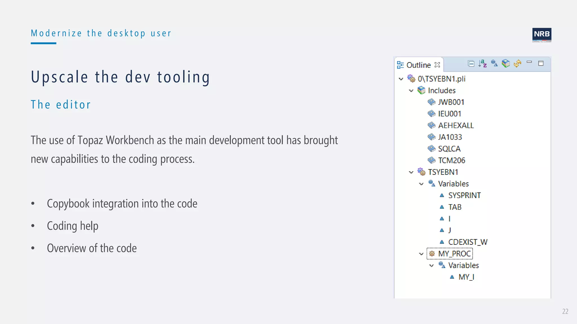Click the NRB logo

(542, 35)
